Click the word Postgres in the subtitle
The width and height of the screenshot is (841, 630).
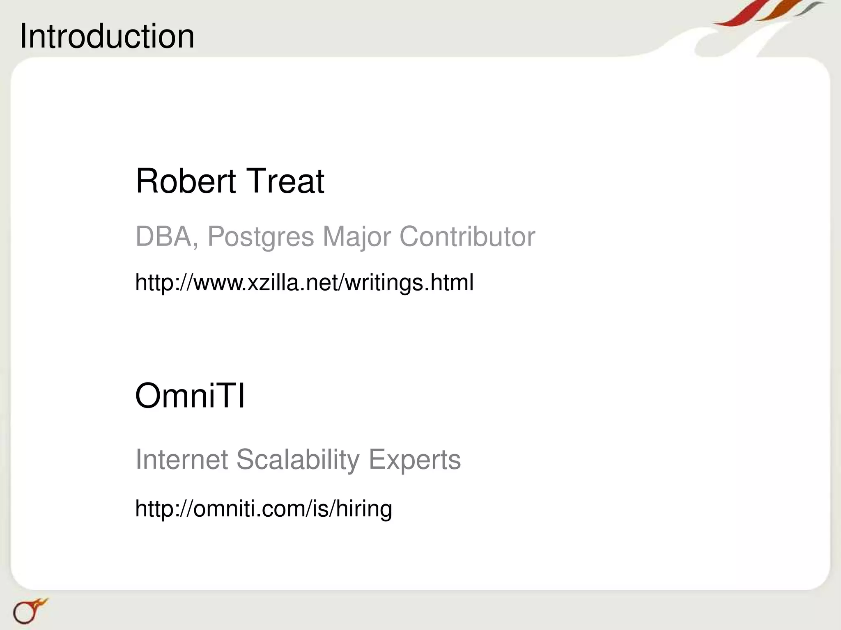pyautogui.click(x=260, y=237)
